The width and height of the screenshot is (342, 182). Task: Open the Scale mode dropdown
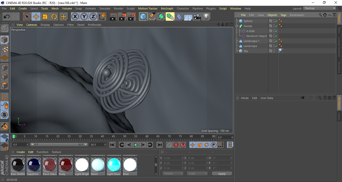(197, 173)
